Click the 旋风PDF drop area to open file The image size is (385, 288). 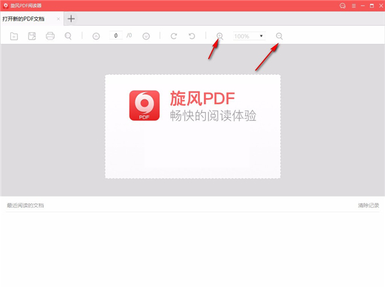(193, 126)
